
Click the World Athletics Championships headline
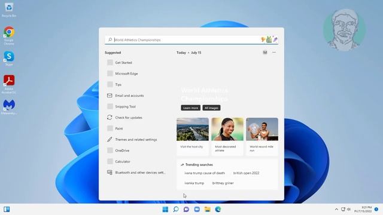[205, 94]
